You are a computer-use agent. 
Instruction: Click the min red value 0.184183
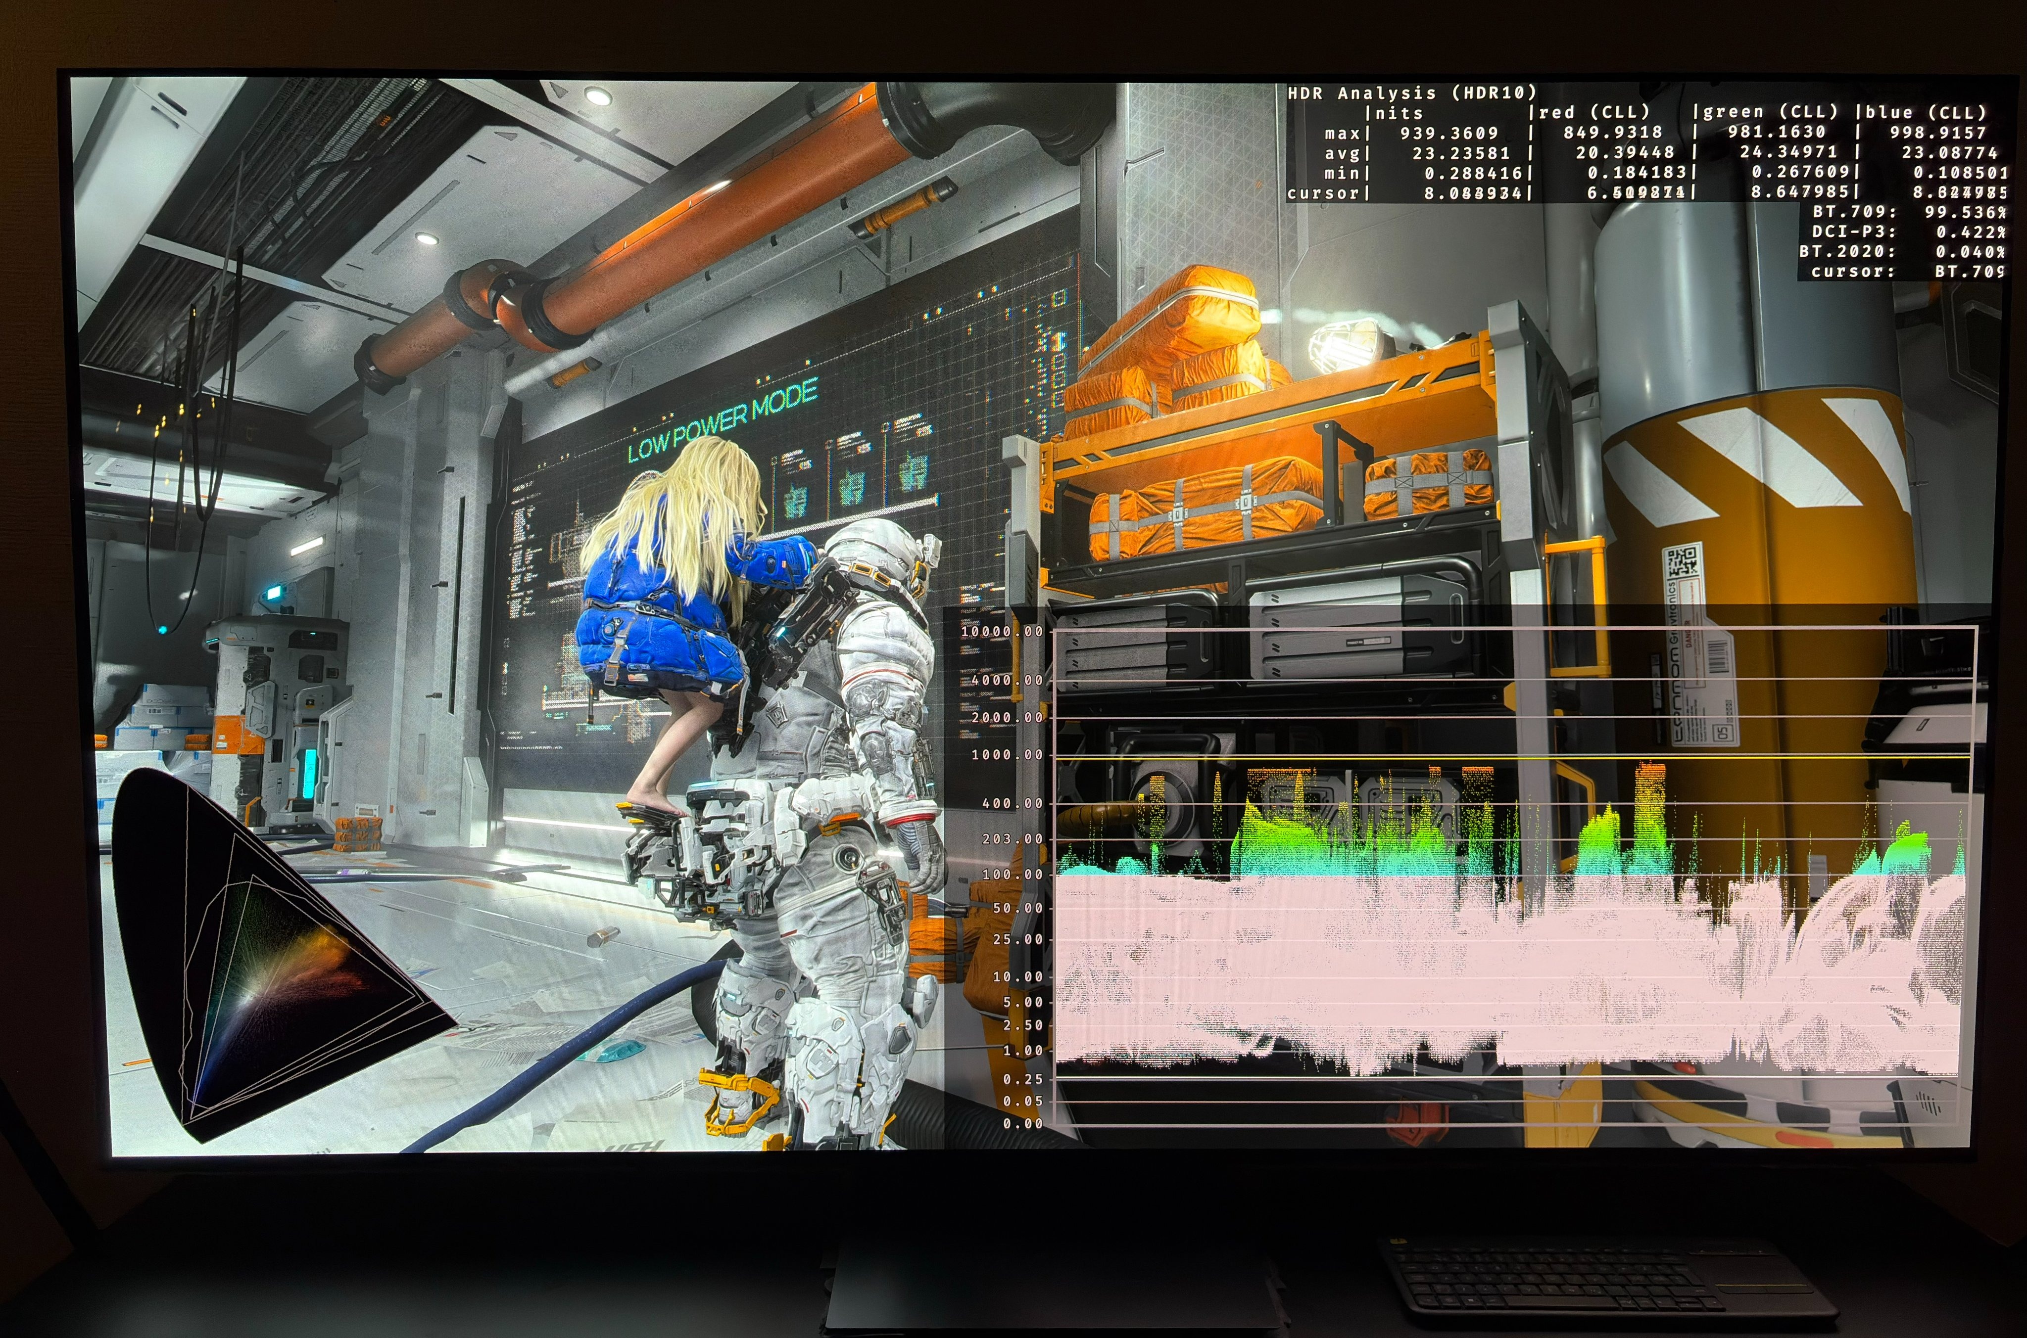(1637, 172)
